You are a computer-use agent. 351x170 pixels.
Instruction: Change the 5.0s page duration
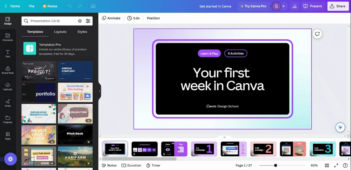(x=133, y=18)
